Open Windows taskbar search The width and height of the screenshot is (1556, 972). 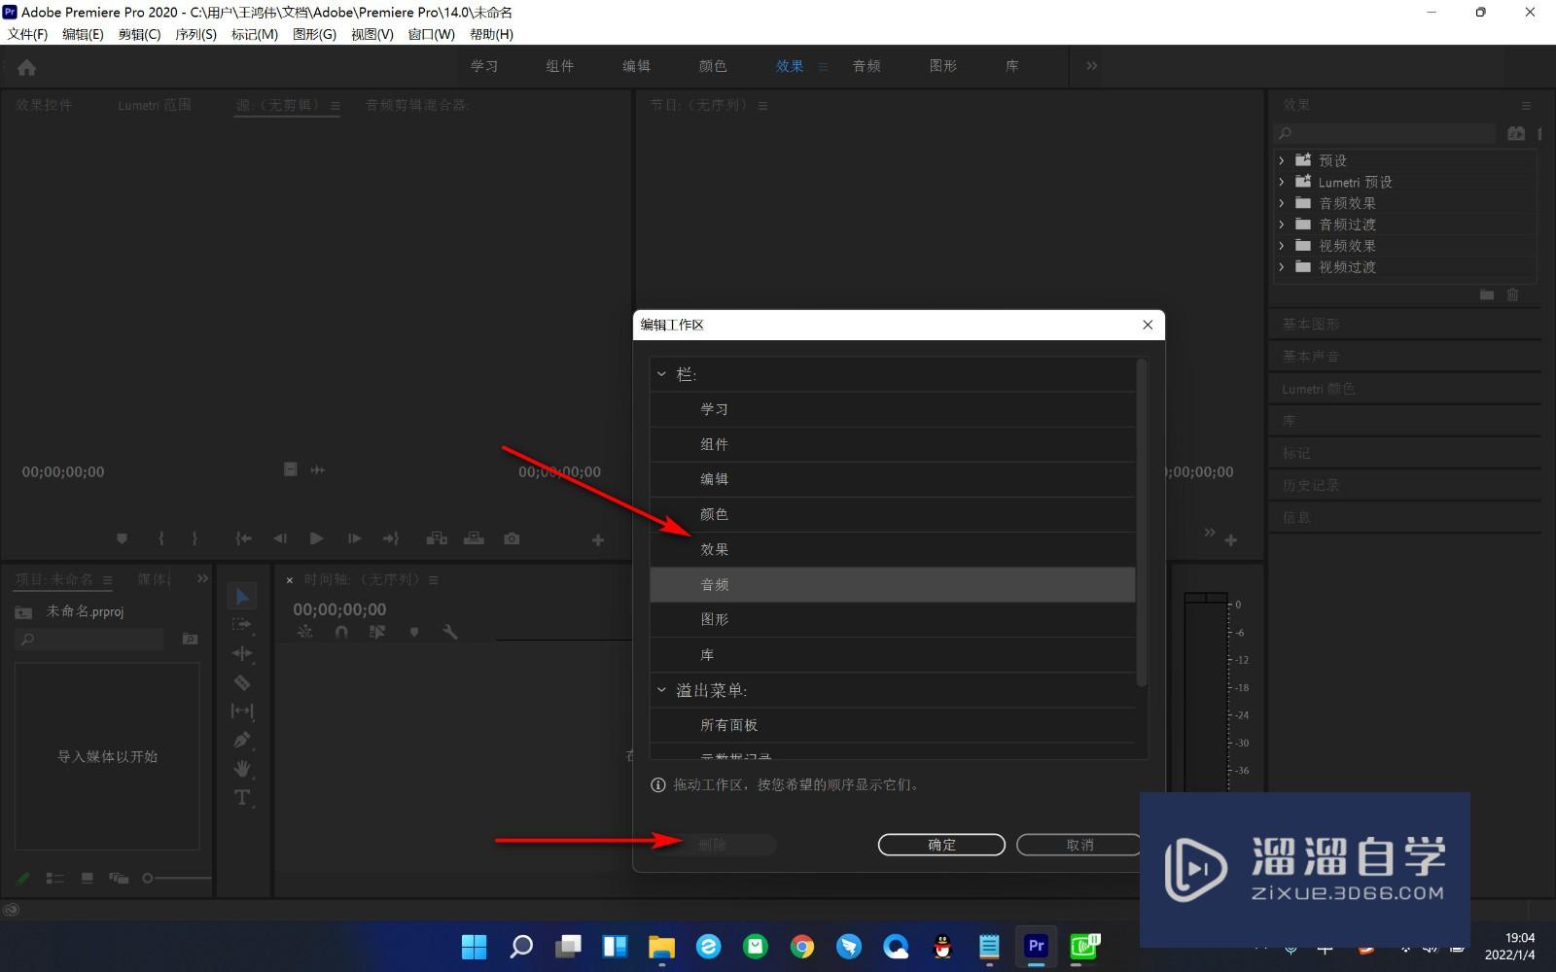point(521,946)
